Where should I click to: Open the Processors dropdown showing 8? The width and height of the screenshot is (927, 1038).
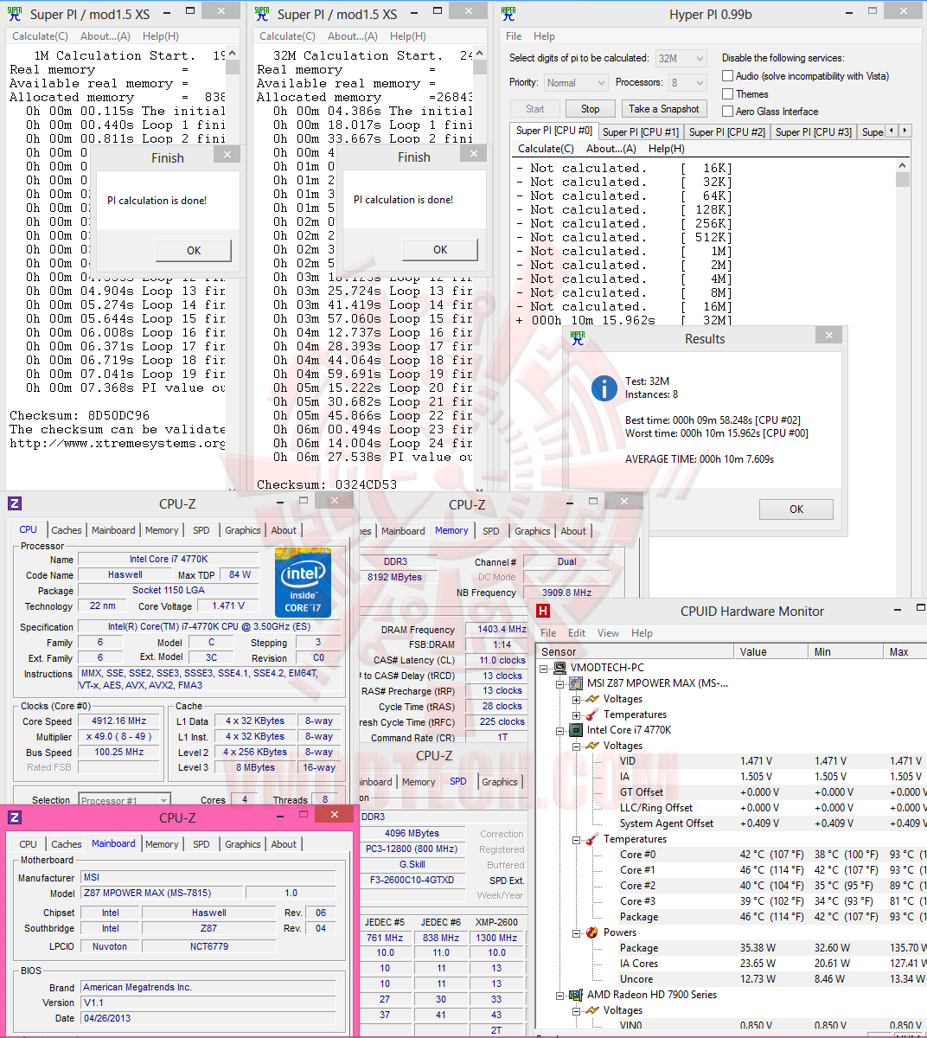[687, 82]
